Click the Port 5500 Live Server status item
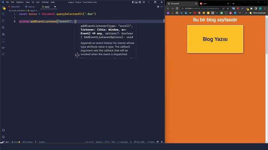The width and height of the screenshot is (268, 150). point(139,142)
